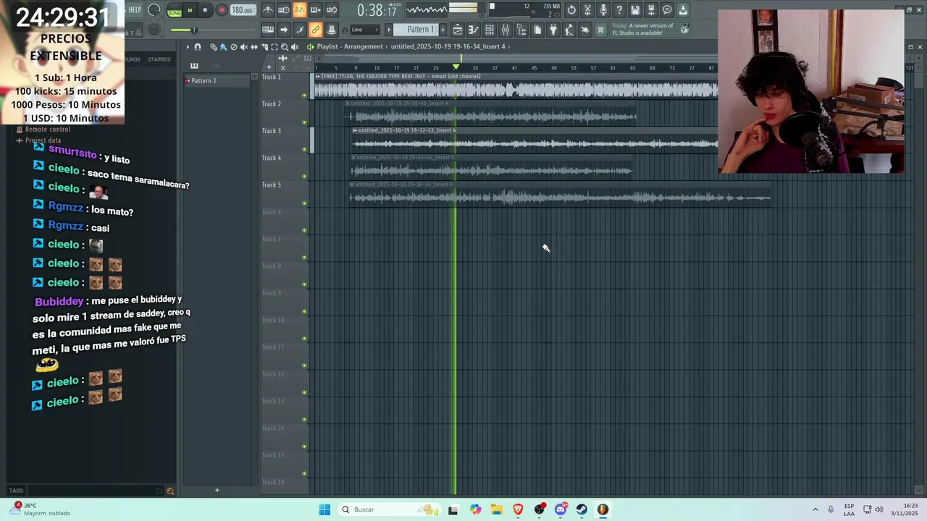The image size is (927, 521).
Task: Toggle blend recording overdub button
Action: 316,10
